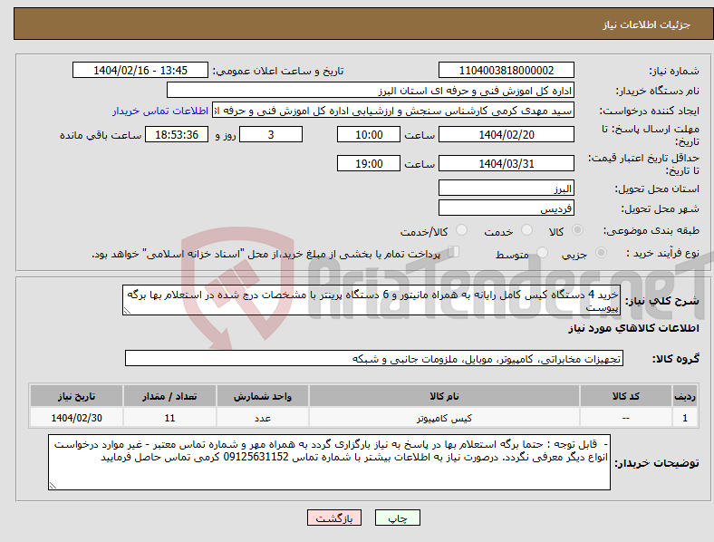Click the remaining time field 18:53:36
This screenshot has height=542, width=714.
(x=177, y=134)
